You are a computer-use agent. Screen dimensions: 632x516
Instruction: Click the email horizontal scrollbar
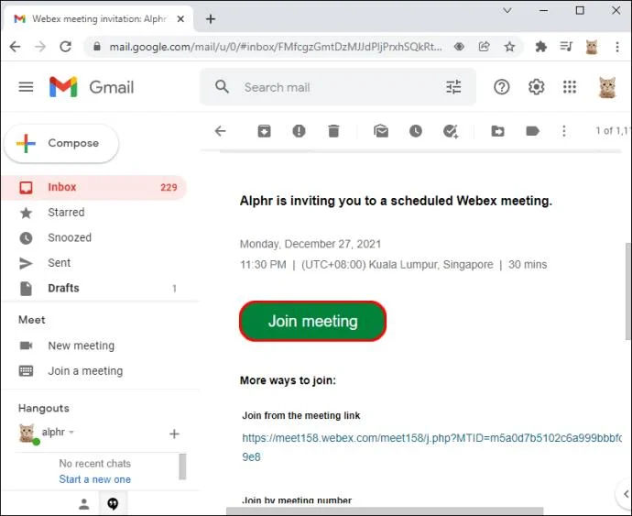point(385,511)
